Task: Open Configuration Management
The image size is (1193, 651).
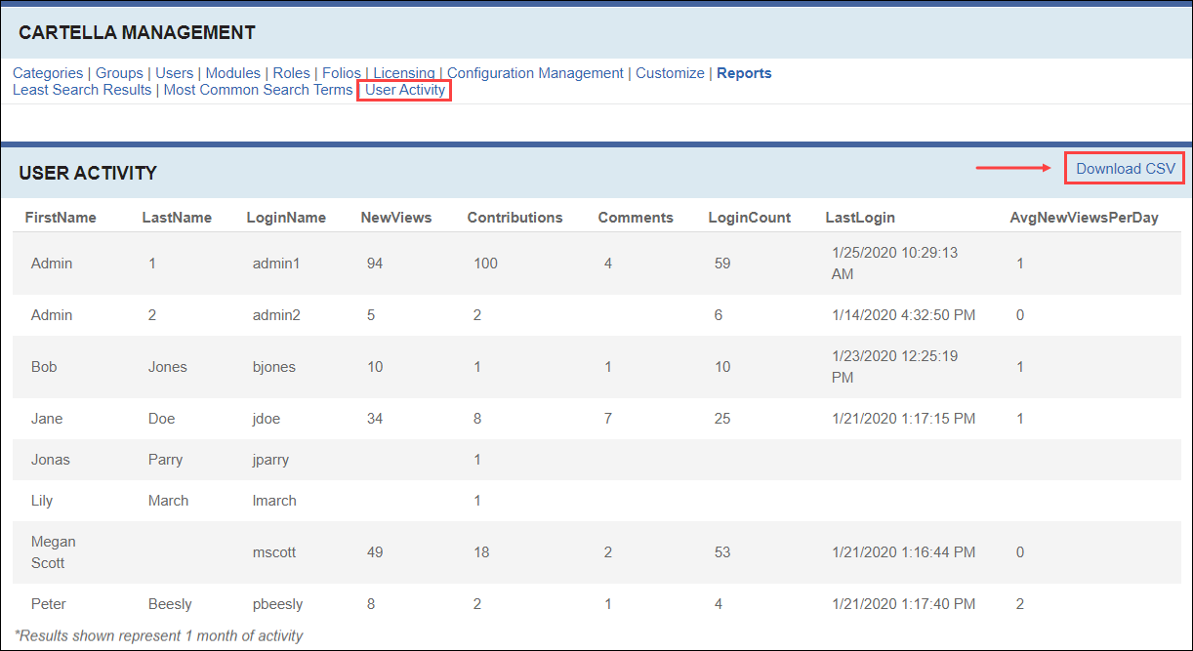Action: [x=535, y=73]
